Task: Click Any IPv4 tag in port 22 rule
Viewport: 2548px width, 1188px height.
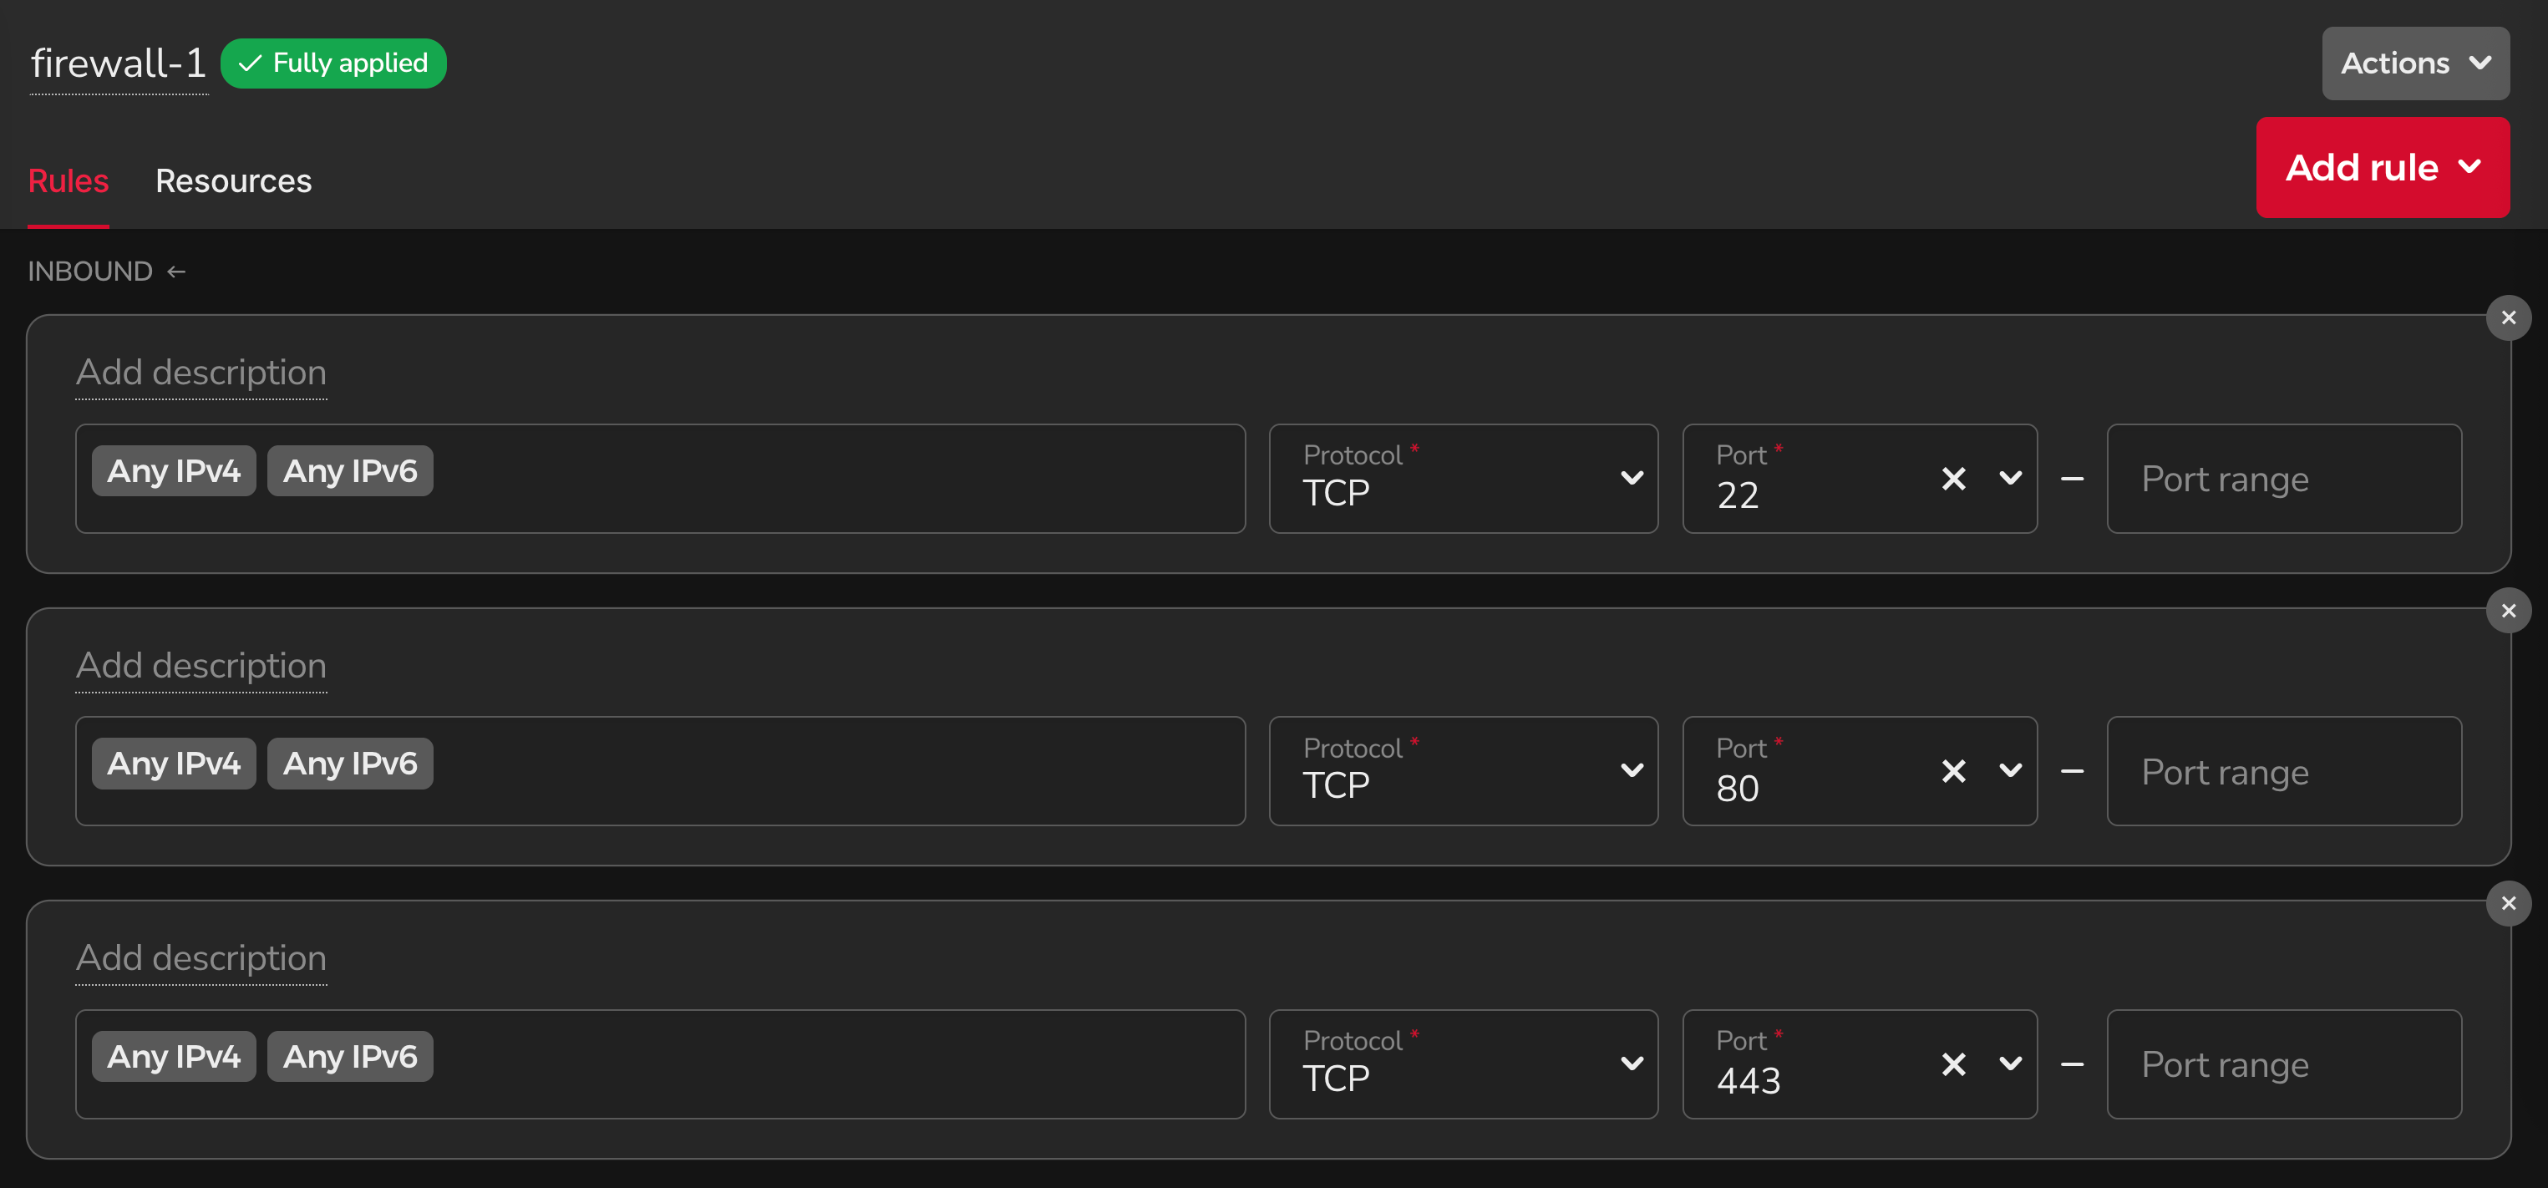Action: click(x=174, y=471)
